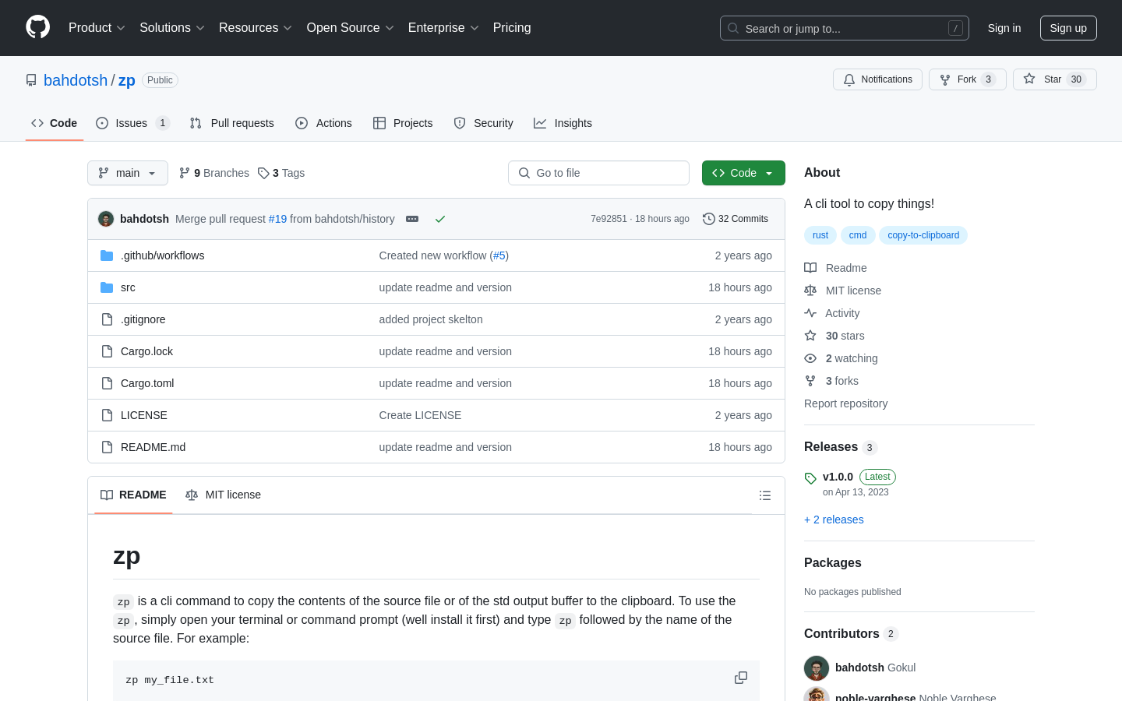Click the copy code icon in README snippet
Image resolution: width=1122 pixels, height=701 pixels.
[x=741, y=678]
